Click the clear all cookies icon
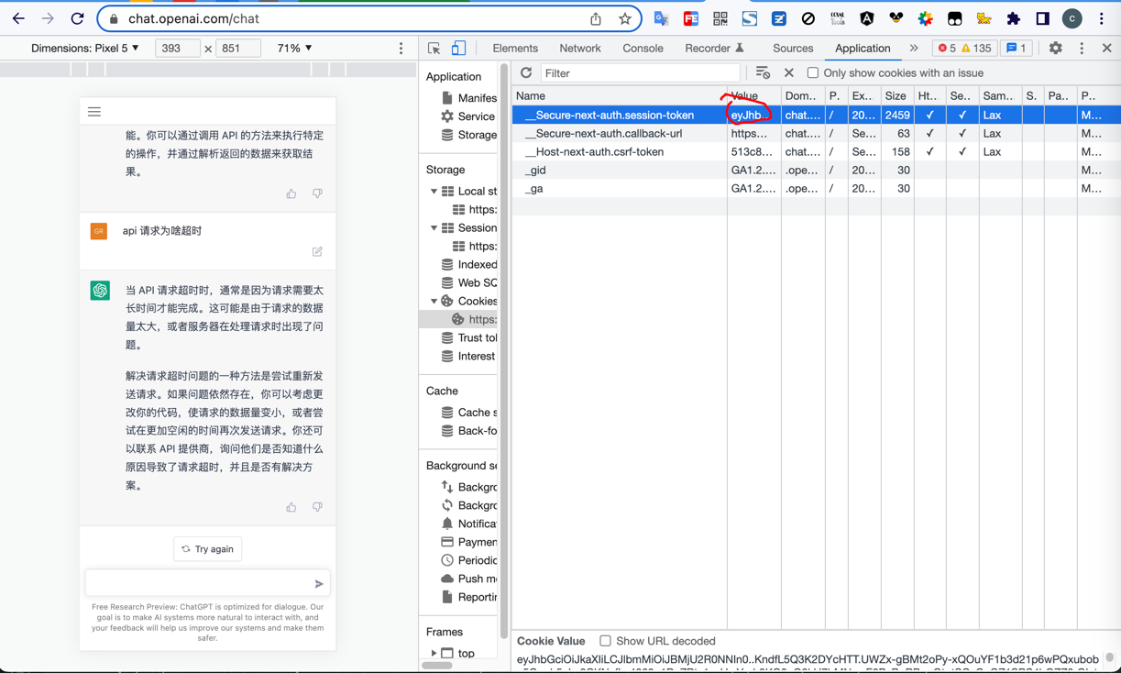1121x673 pixels. tap(763, 72)
